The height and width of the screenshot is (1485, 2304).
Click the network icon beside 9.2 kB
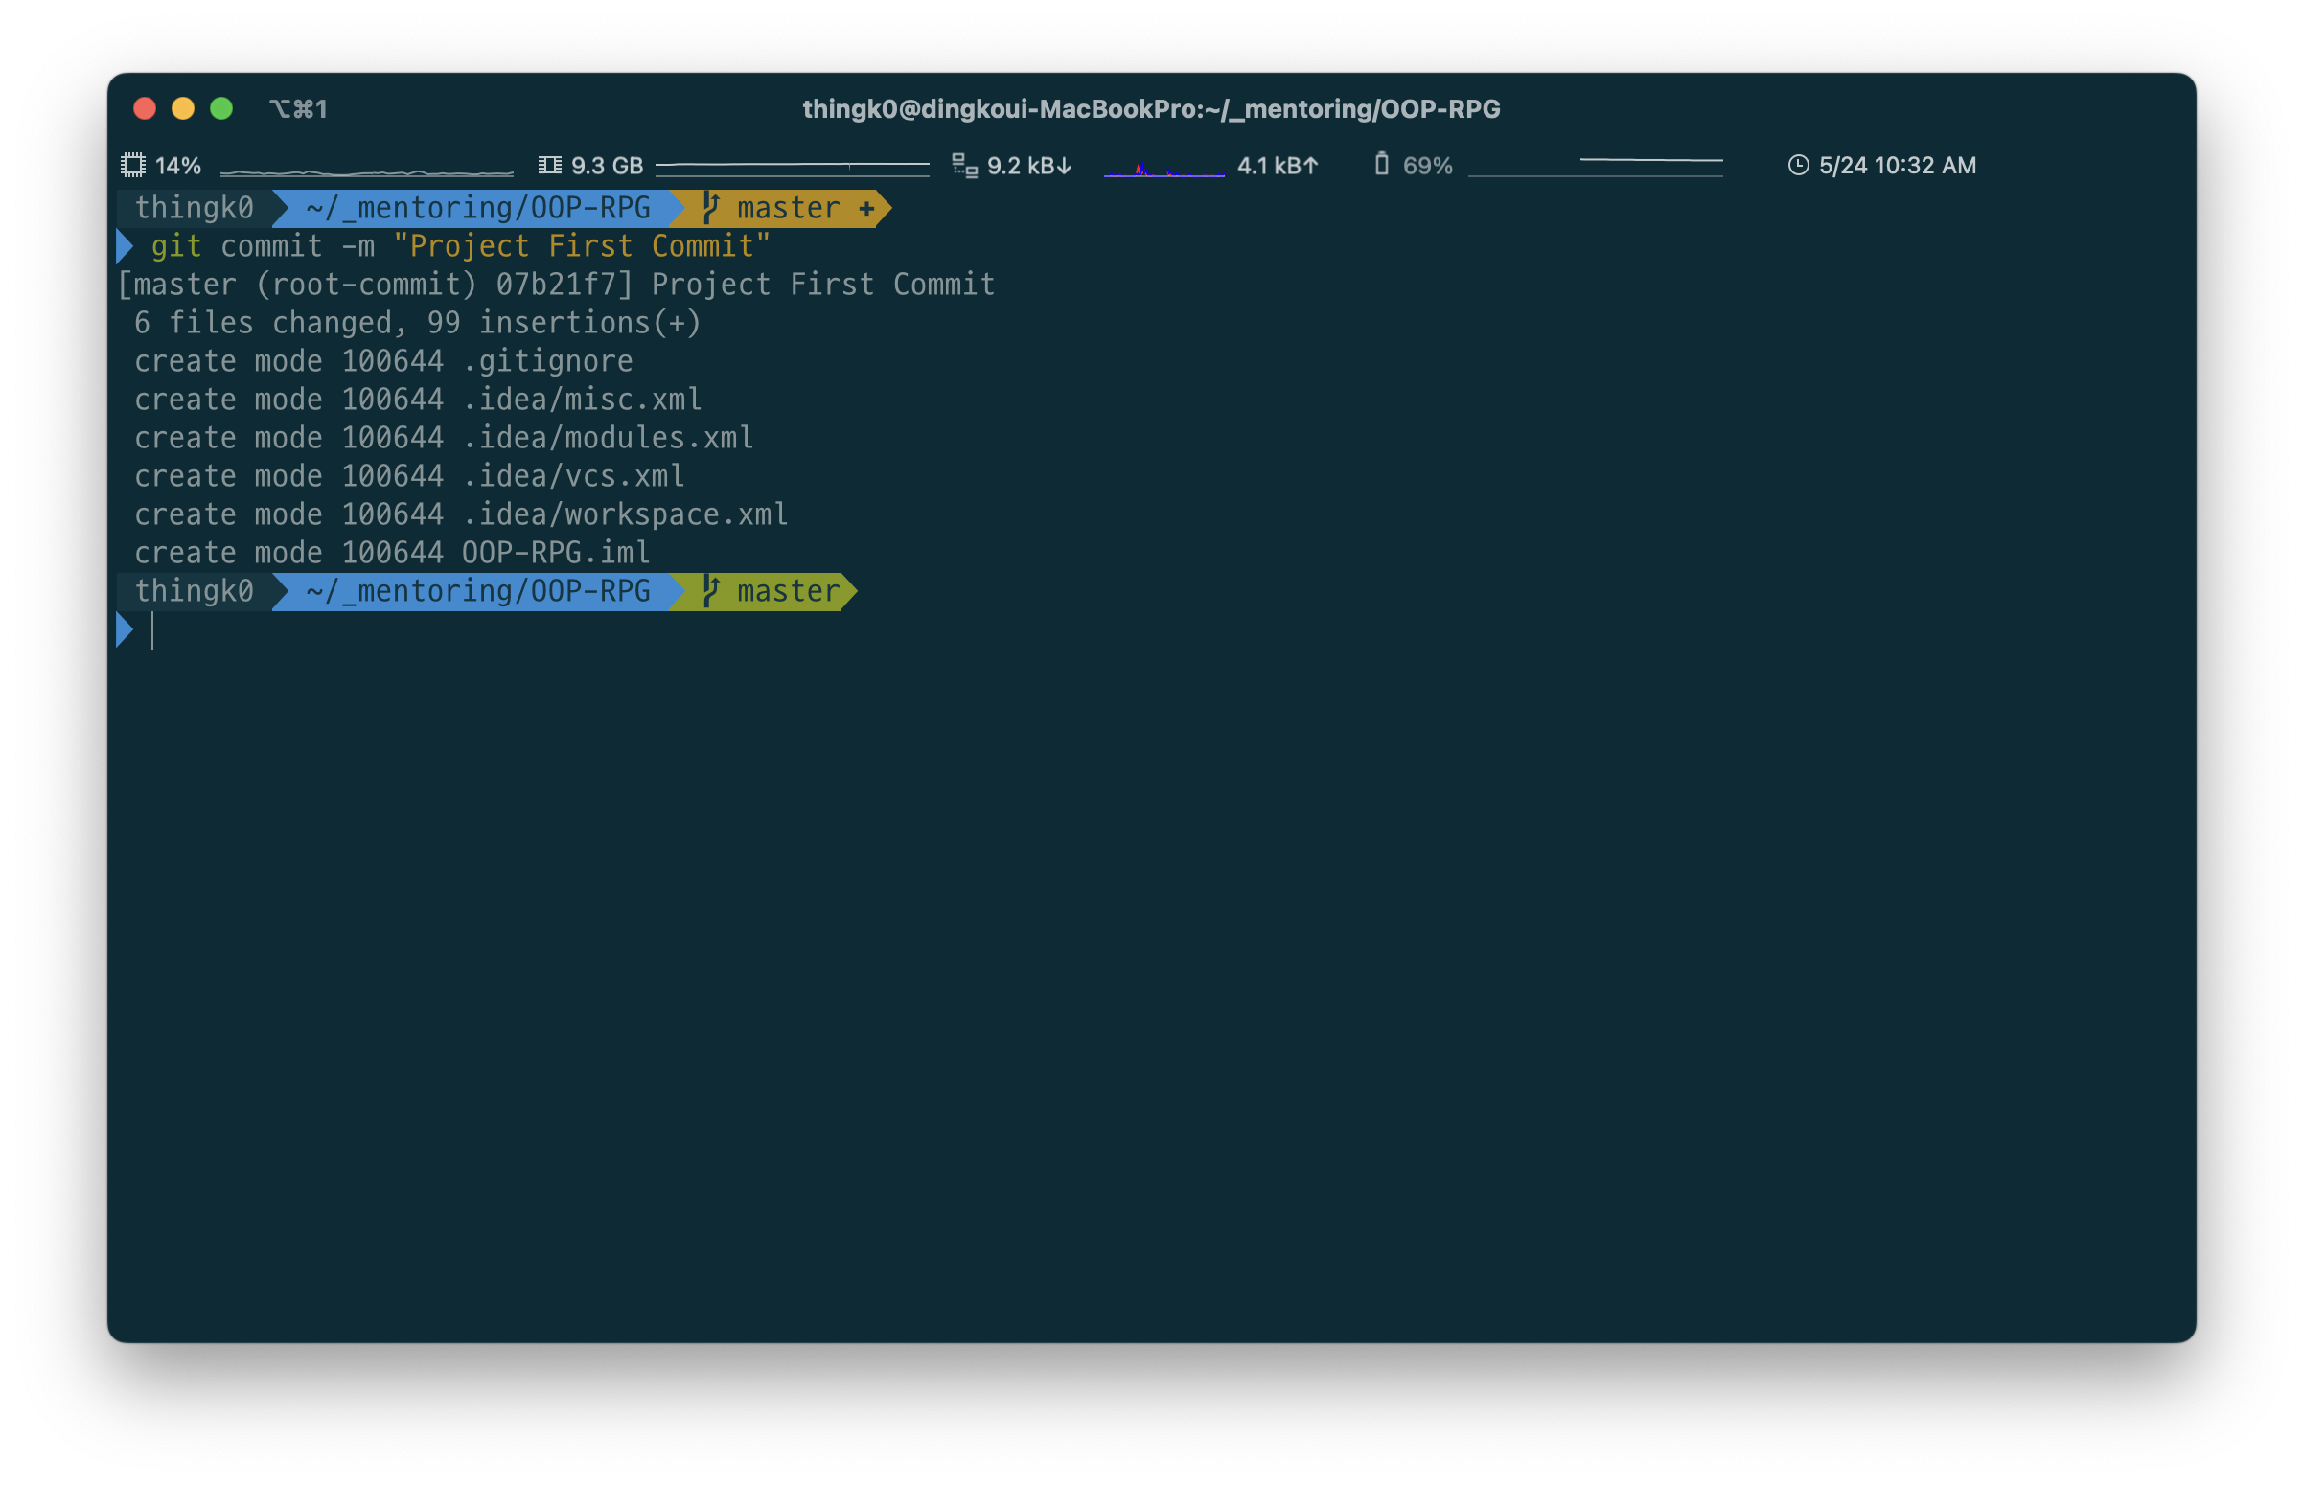[963, 165]
